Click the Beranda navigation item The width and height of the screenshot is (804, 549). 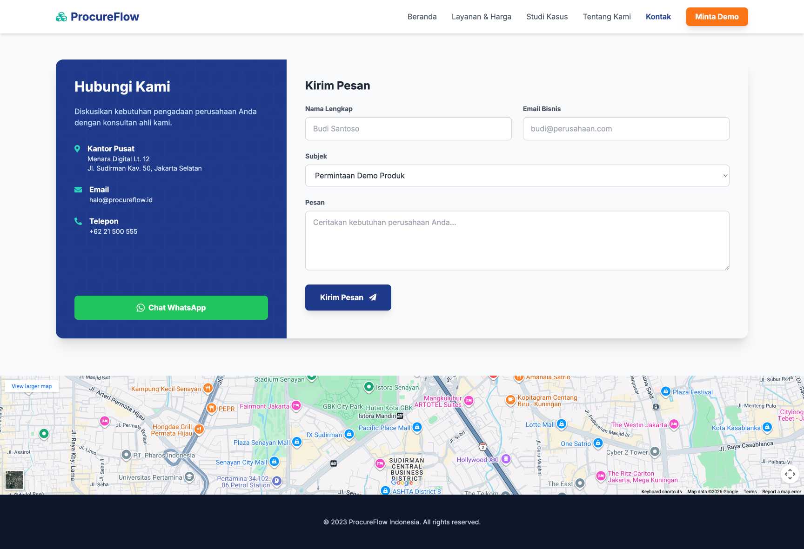pyautogui.click(x=422, y=17)
